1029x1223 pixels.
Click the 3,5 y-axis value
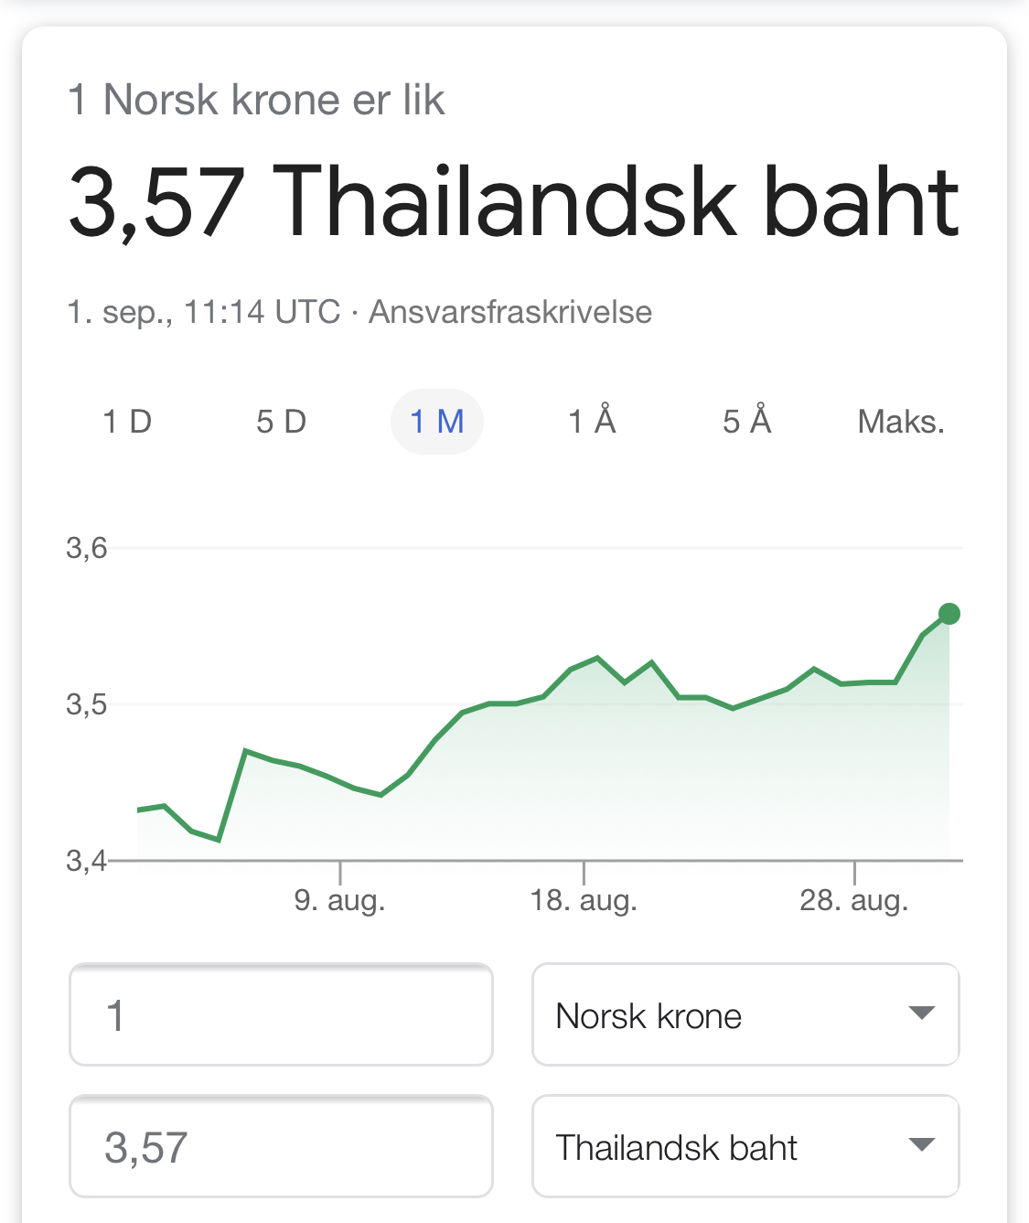(87, 704)
